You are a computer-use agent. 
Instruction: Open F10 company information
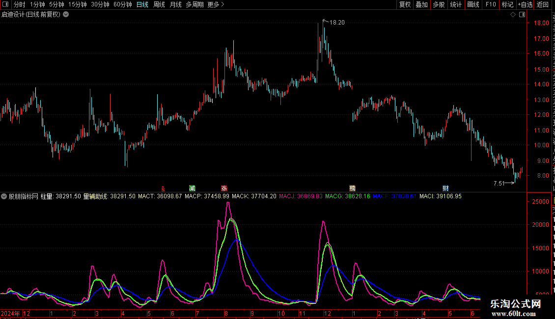click(491, 4)
